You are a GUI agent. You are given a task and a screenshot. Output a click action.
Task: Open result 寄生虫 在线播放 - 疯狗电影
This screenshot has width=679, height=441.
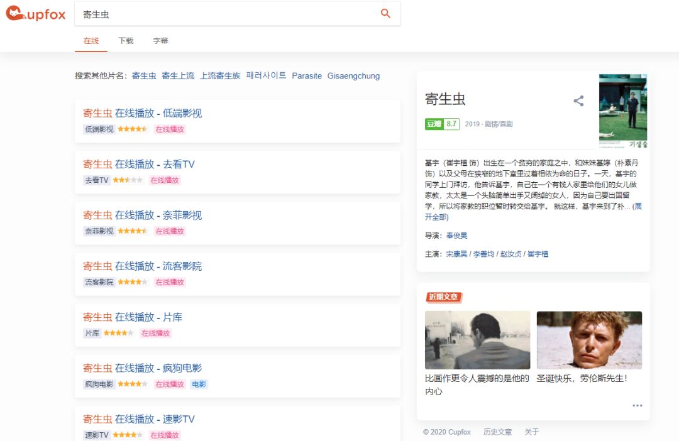(x=143, y=368)
